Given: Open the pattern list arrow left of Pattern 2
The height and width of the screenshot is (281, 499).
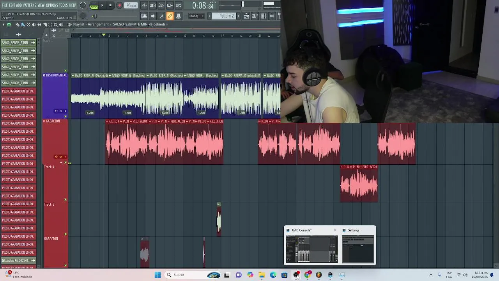Looking at the screenshot, I should 209,16.
